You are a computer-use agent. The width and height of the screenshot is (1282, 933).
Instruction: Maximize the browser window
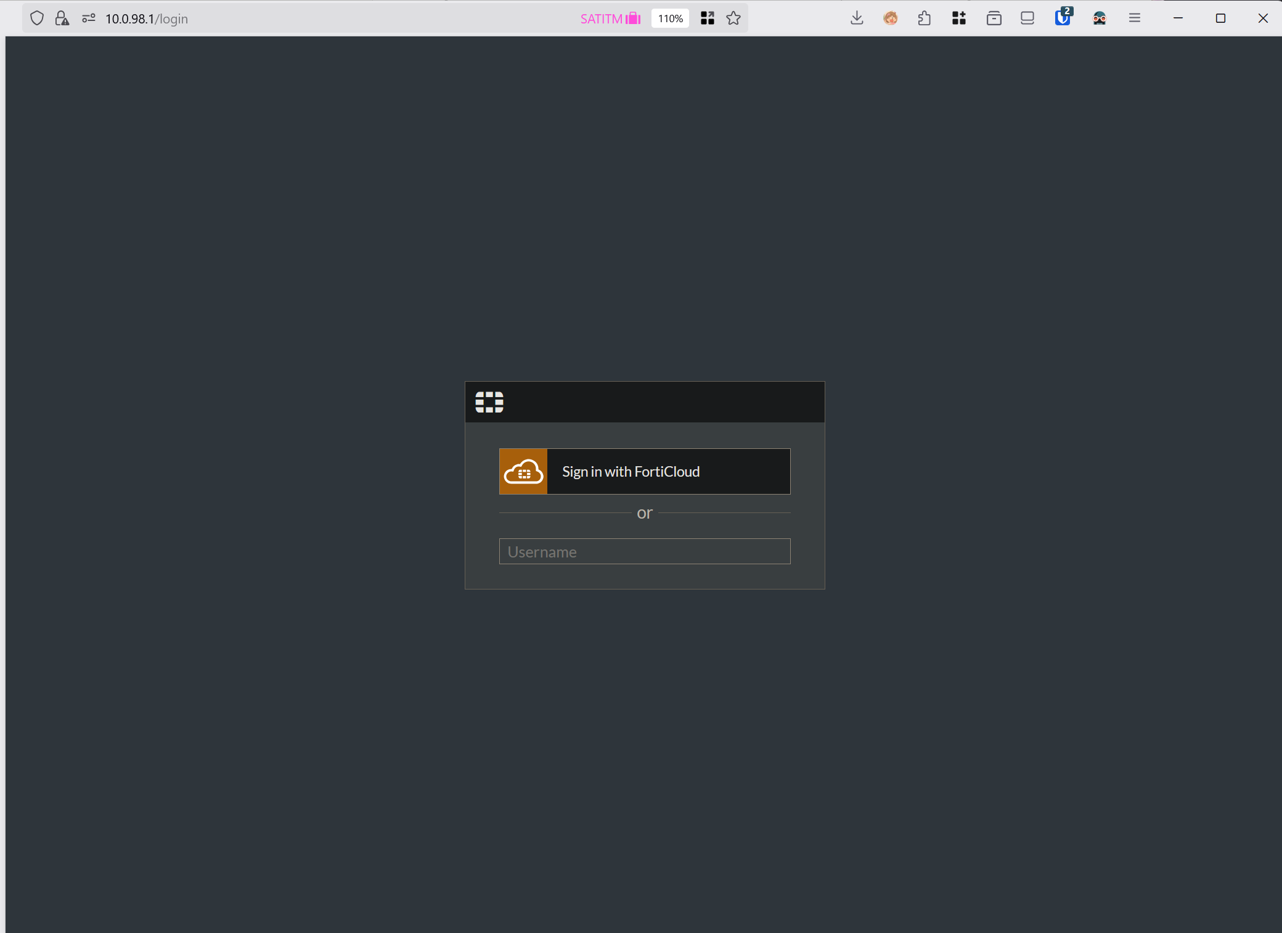tap(1220, 18)
